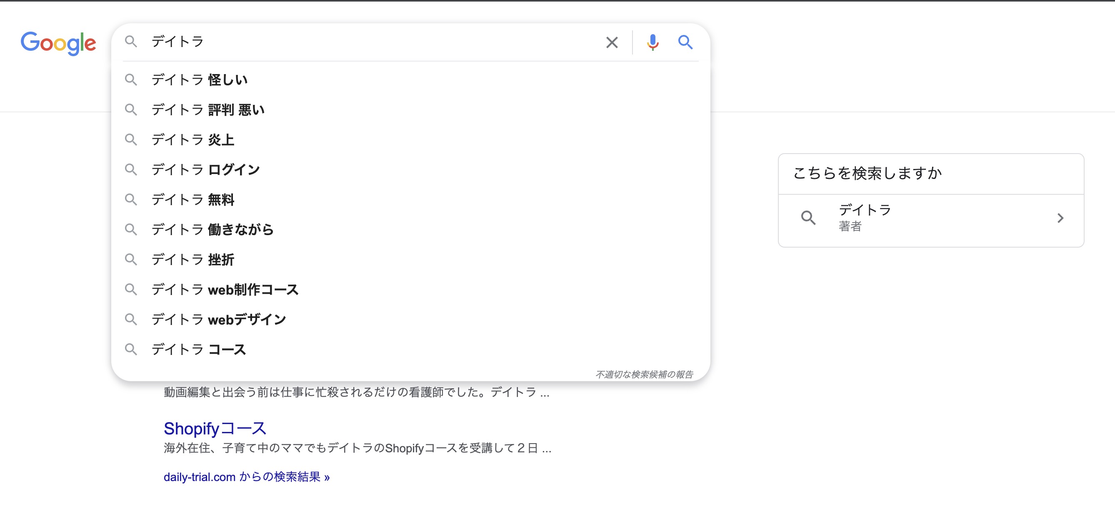Click the Google logo

58,43
